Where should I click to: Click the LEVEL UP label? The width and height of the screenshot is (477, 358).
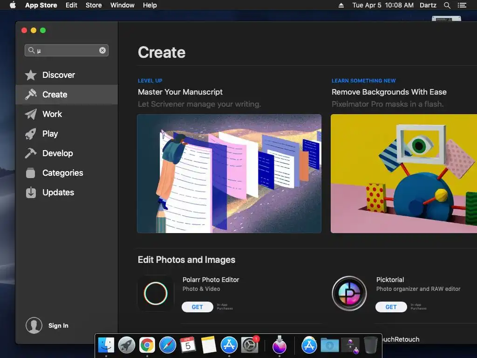(x=150, y=81)
